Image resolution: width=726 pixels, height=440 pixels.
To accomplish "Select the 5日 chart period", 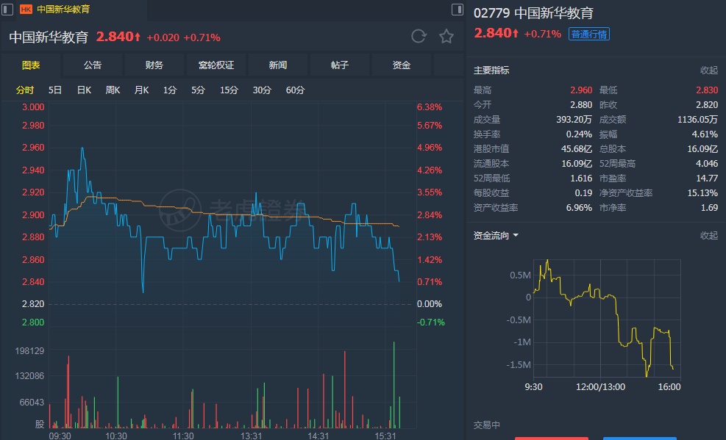I will [55, 90].
